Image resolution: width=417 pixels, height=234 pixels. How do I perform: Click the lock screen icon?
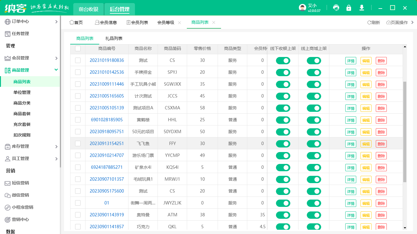pyautogui.click(x=349, y=8)
